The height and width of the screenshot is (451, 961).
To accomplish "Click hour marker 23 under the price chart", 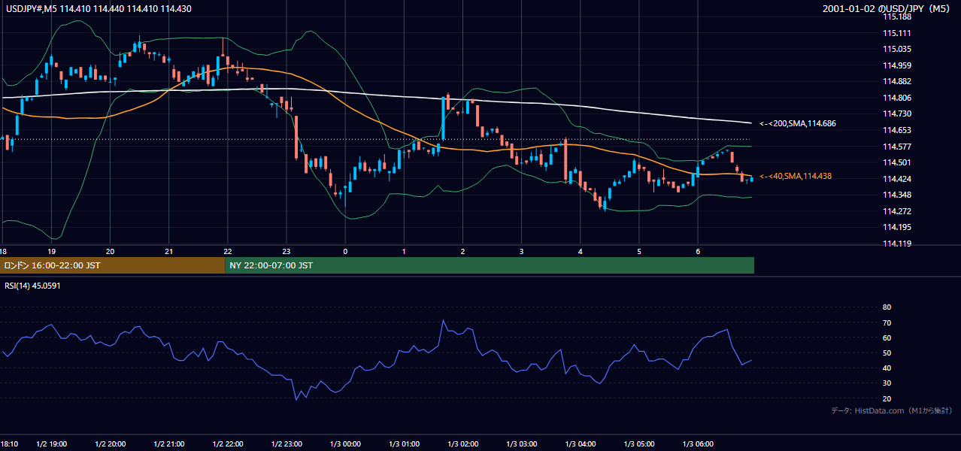I will tap(286, 251).
